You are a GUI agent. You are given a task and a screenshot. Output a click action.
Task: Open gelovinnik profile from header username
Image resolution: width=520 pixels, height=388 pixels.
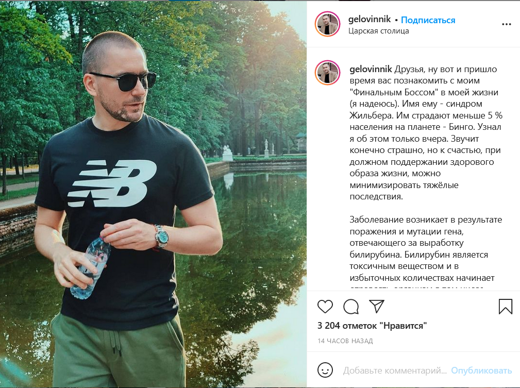tap(370, 19)
